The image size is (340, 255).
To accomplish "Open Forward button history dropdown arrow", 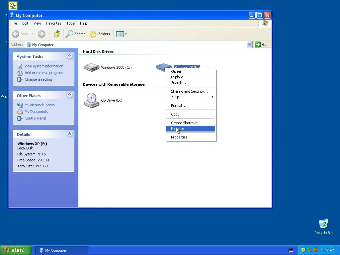I will tap(49, 34).
